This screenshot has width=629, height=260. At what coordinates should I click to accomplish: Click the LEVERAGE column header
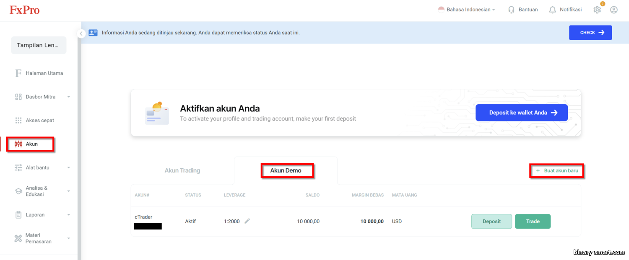(234, 195)
